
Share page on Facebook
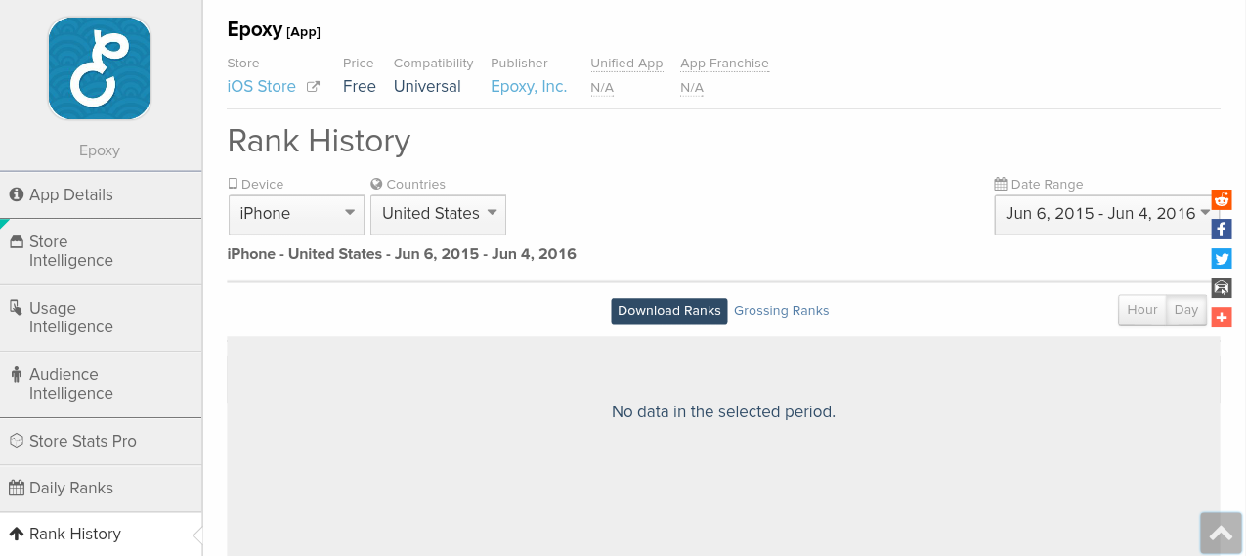pyautogui.click(x=1222, y=230)
